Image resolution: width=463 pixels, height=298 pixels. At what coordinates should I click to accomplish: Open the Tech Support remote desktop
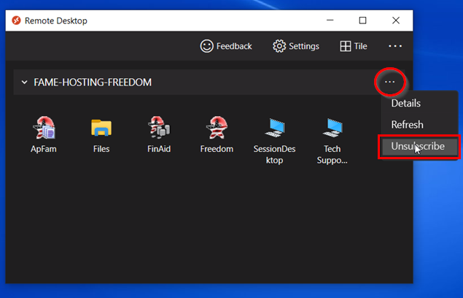point(332,140)
